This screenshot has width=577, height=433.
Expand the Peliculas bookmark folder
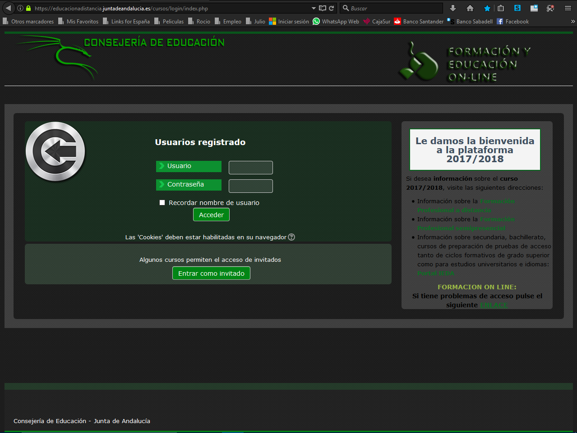click(x=169, y=21)
